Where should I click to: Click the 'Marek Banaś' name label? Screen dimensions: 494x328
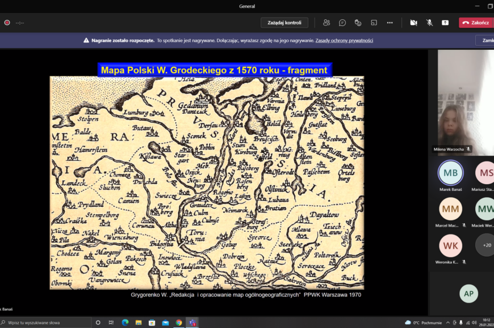(450, 189)
